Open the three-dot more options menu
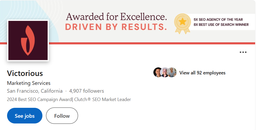 pos(243,52)
